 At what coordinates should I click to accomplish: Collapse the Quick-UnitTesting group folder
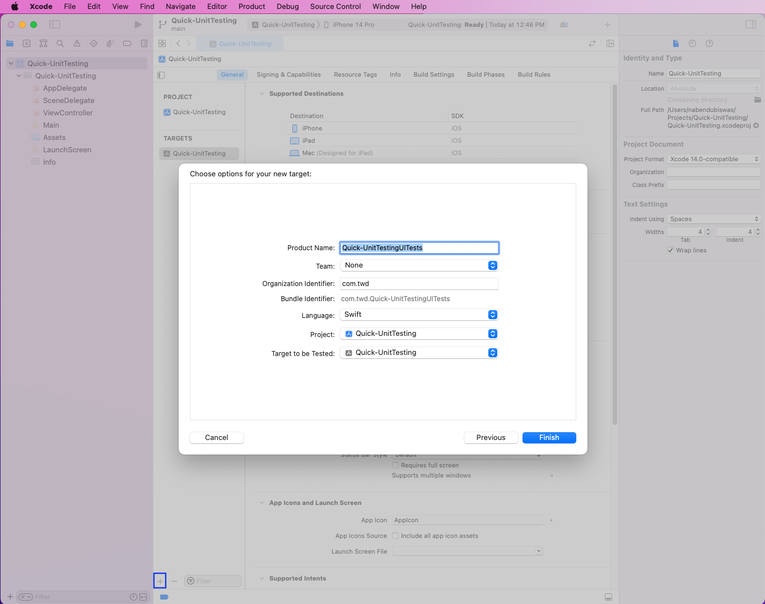pyautogui.click(x=18, y=76)
